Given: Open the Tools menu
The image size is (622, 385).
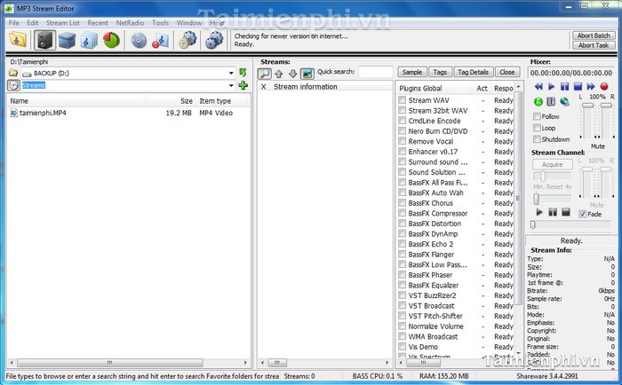Looking at the screenshot, I should (160, 23).
